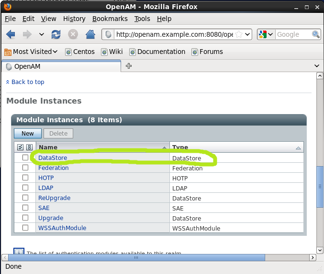This screenshot has width=324, height=274.
Task: Search using the magnifying glass icon
Action: [x=316, y=34]
